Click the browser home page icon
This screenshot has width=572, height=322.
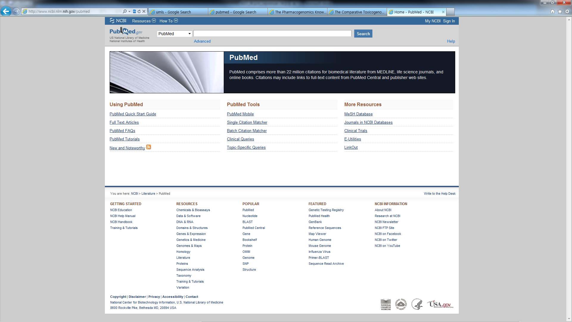[553, 11]
